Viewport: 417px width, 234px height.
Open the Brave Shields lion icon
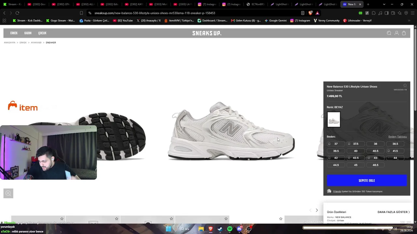click(x=310, y=13)
